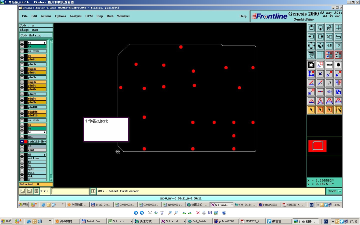Click the 1:2 scale icon
Screen dimensions: 360x225
click(329, 45)
